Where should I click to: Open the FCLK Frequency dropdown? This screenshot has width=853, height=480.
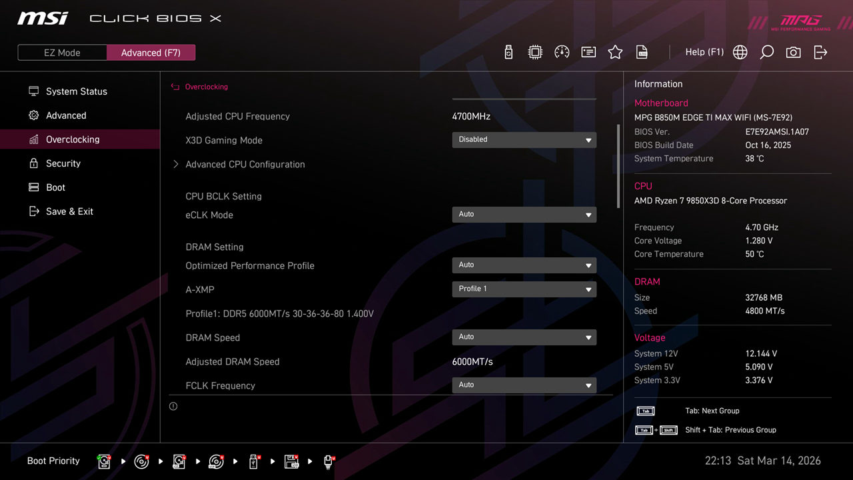524,385
